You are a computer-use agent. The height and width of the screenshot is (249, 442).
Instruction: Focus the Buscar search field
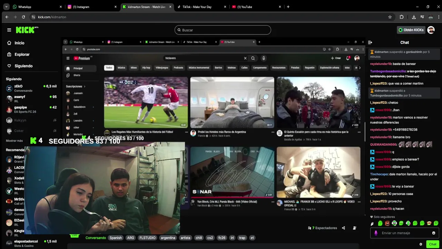point(223,30)
